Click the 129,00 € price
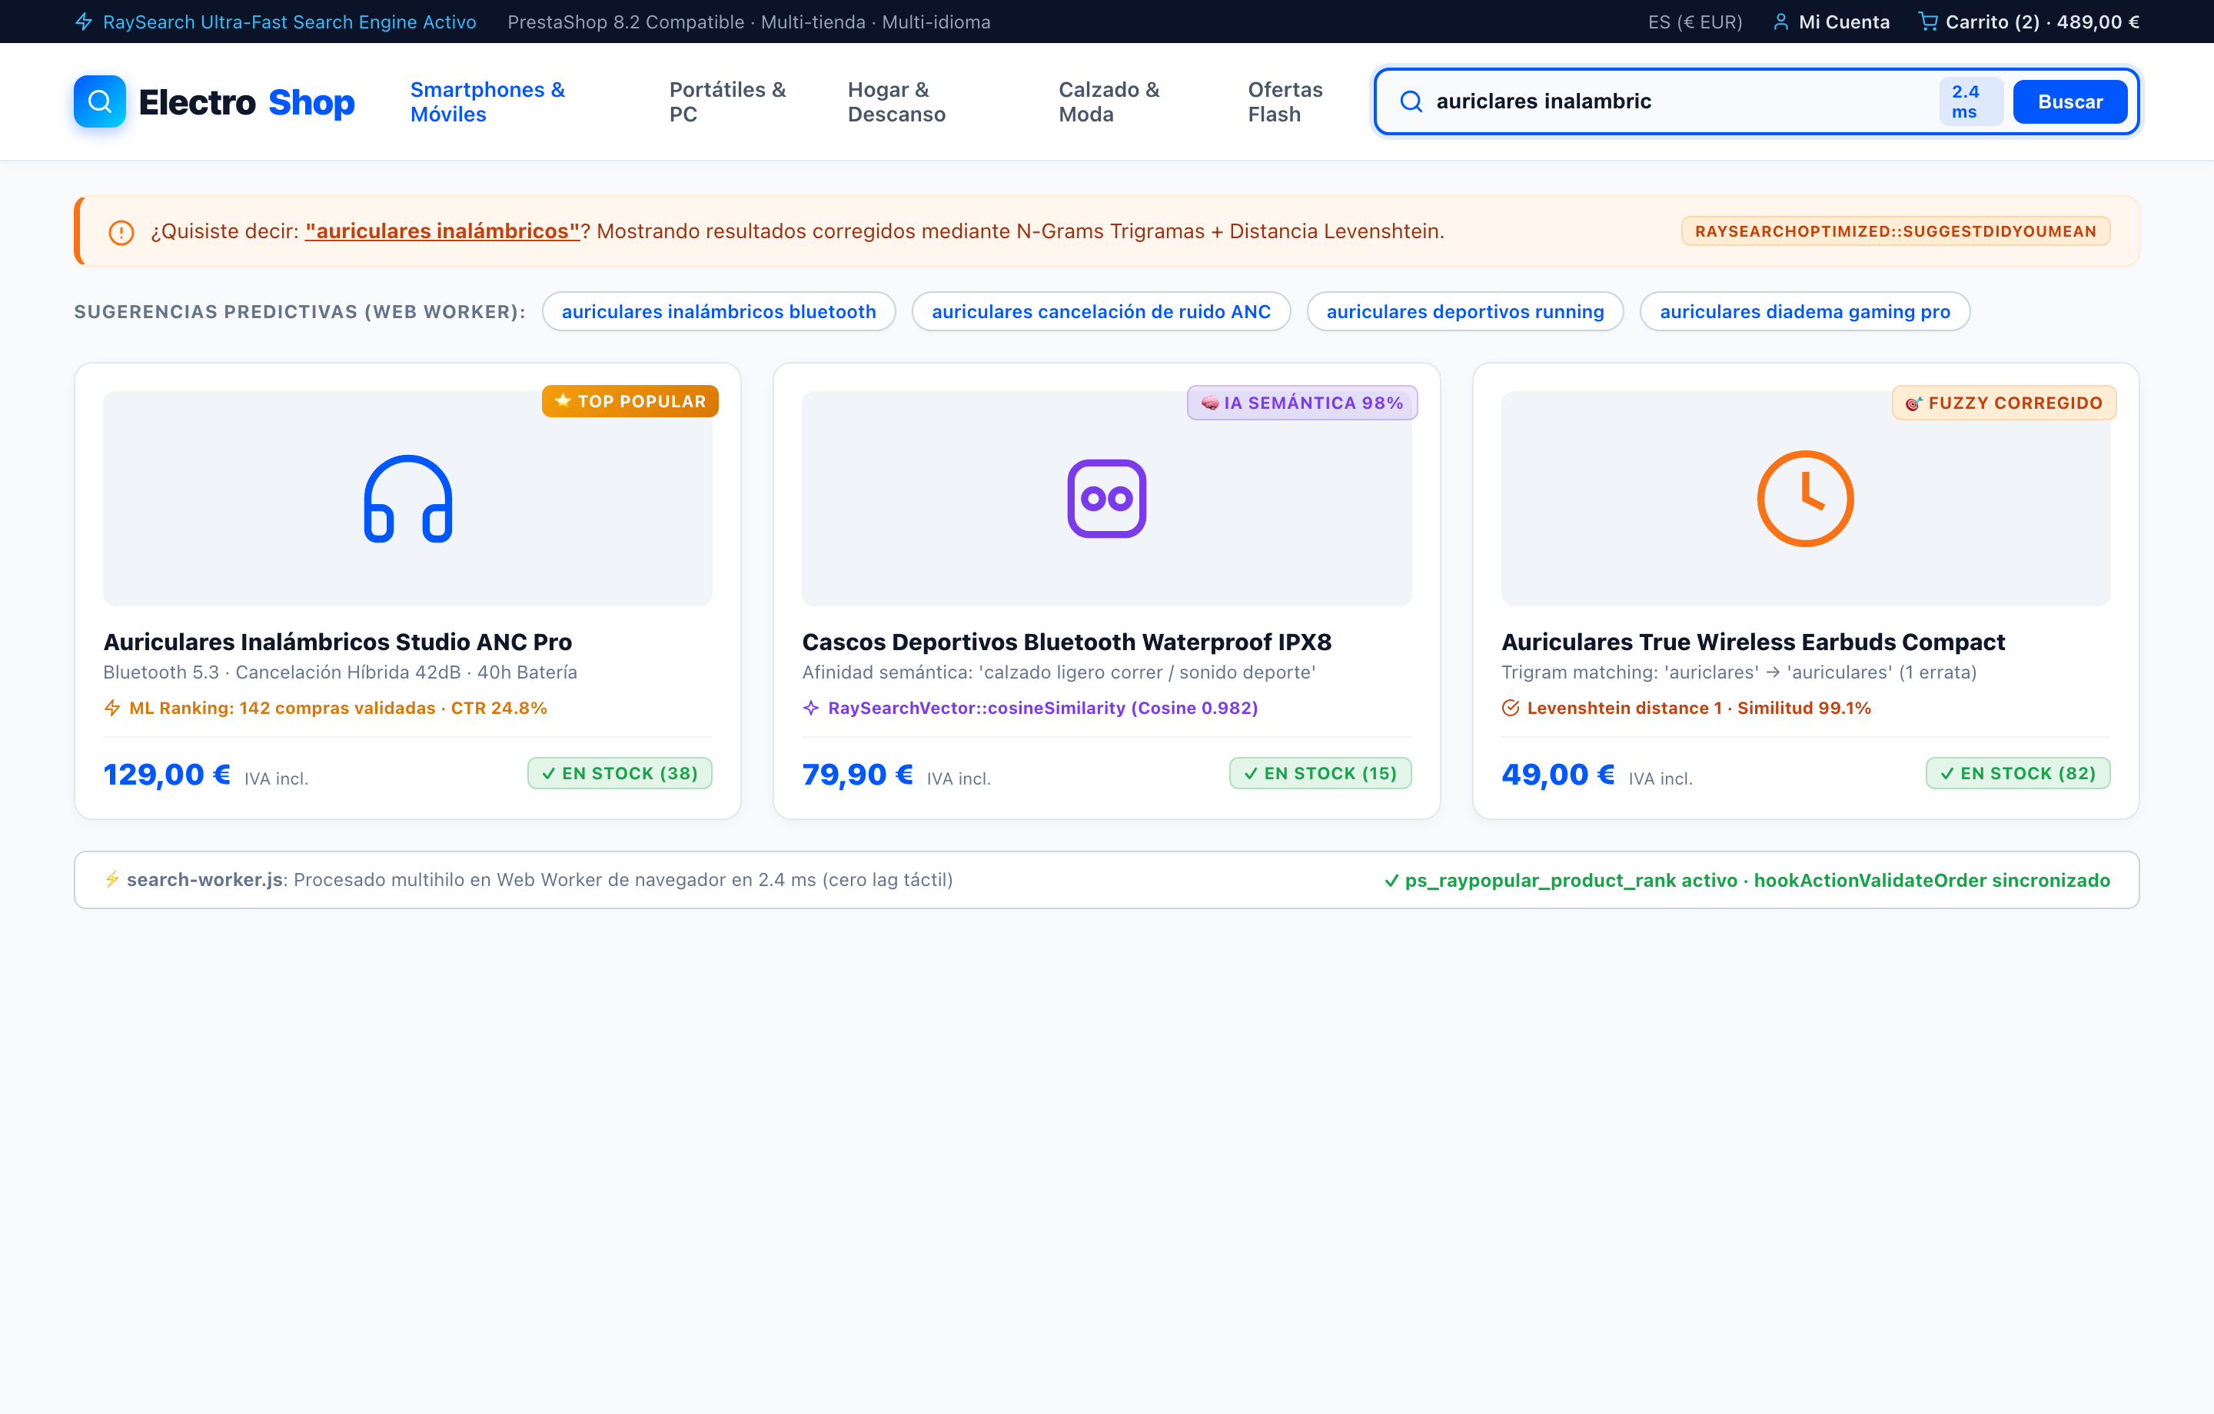 (x=166, y=774)
